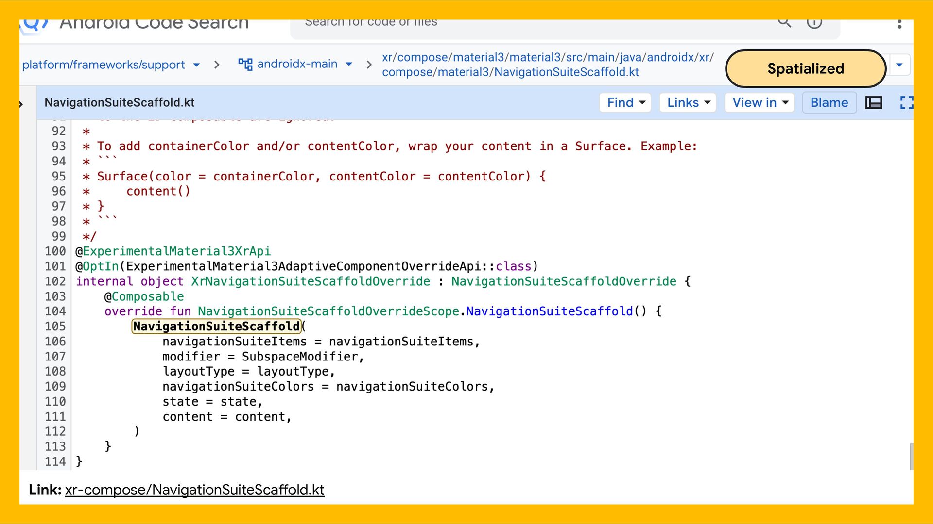Open the View in dropdown menu
Image resolution: width=933 pixels, height=524 pixels.
[760, 102]
